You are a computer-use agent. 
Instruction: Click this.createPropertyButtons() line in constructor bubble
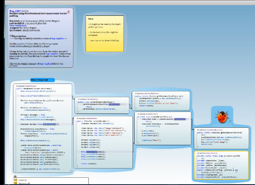pos(35,96)
